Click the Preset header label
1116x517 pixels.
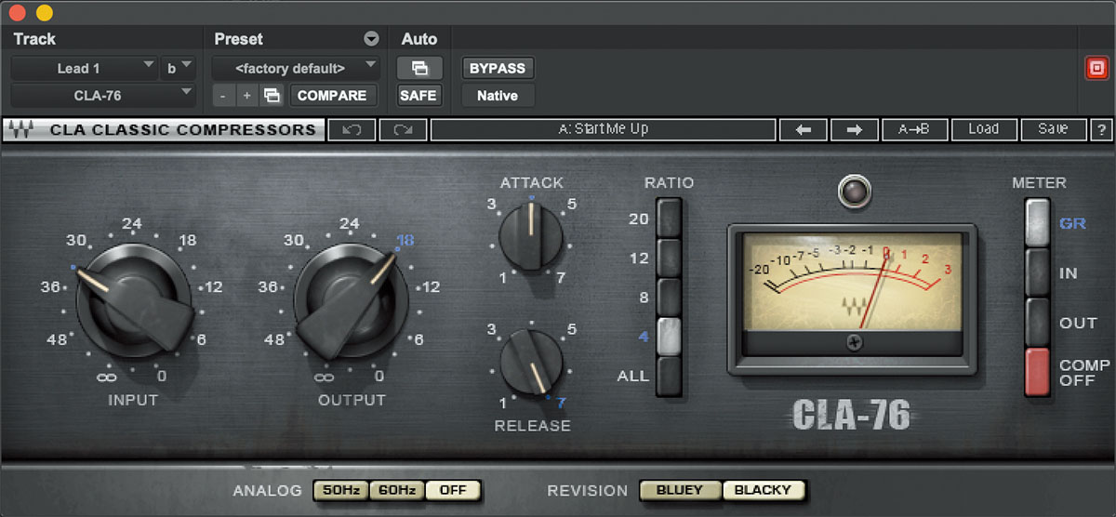click(x=238, y=39)
